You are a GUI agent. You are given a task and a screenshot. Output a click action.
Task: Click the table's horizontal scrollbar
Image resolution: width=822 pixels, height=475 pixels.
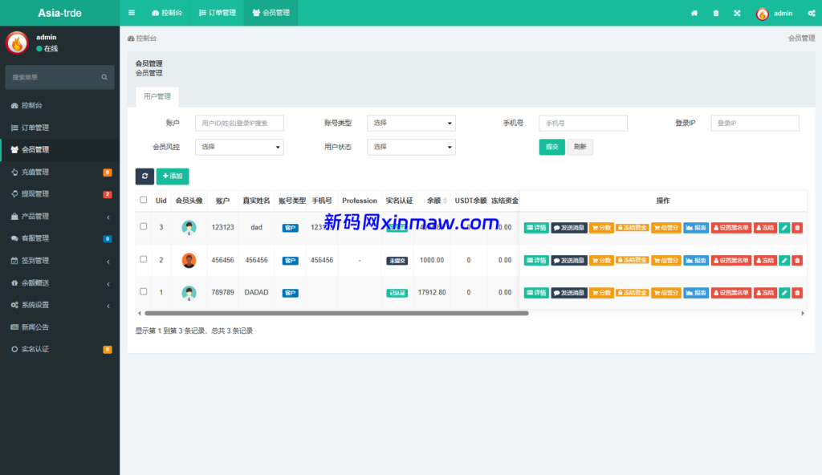(336, 314)
